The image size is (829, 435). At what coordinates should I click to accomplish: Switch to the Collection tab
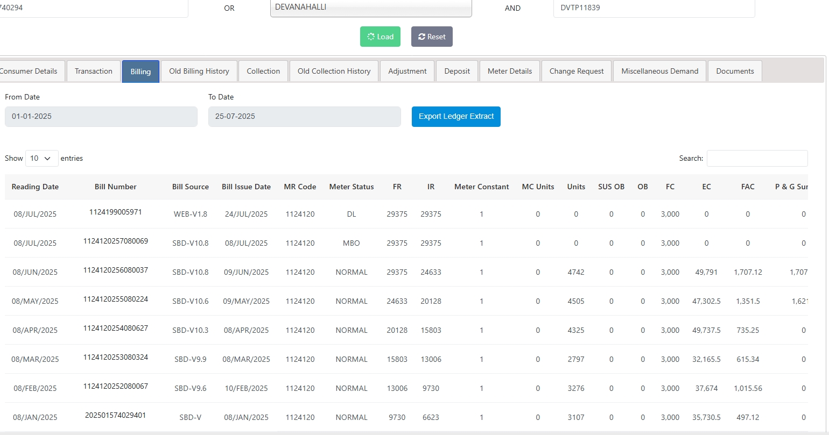tap(263, 71)
